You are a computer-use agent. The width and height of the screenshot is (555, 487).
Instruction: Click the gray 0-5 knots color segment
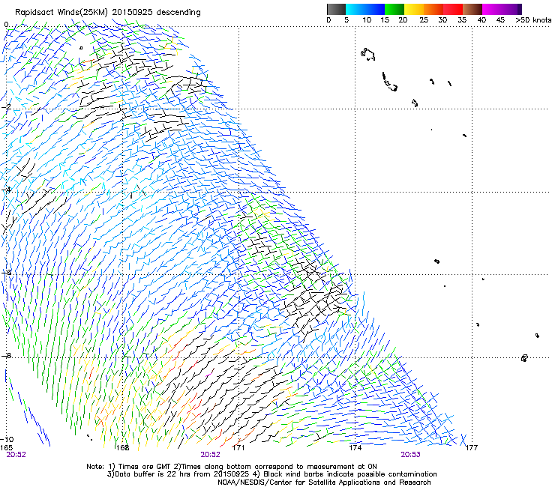pos(336,9)
